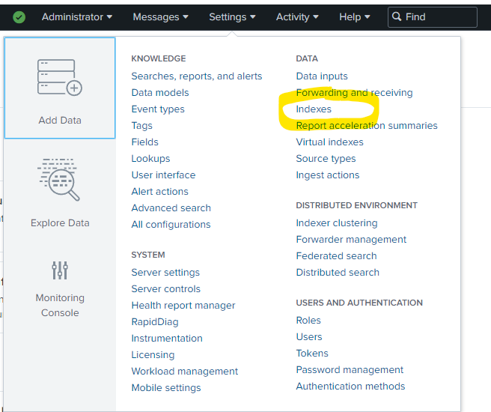Open Federated search
The image size is (491, 412).
336,256
